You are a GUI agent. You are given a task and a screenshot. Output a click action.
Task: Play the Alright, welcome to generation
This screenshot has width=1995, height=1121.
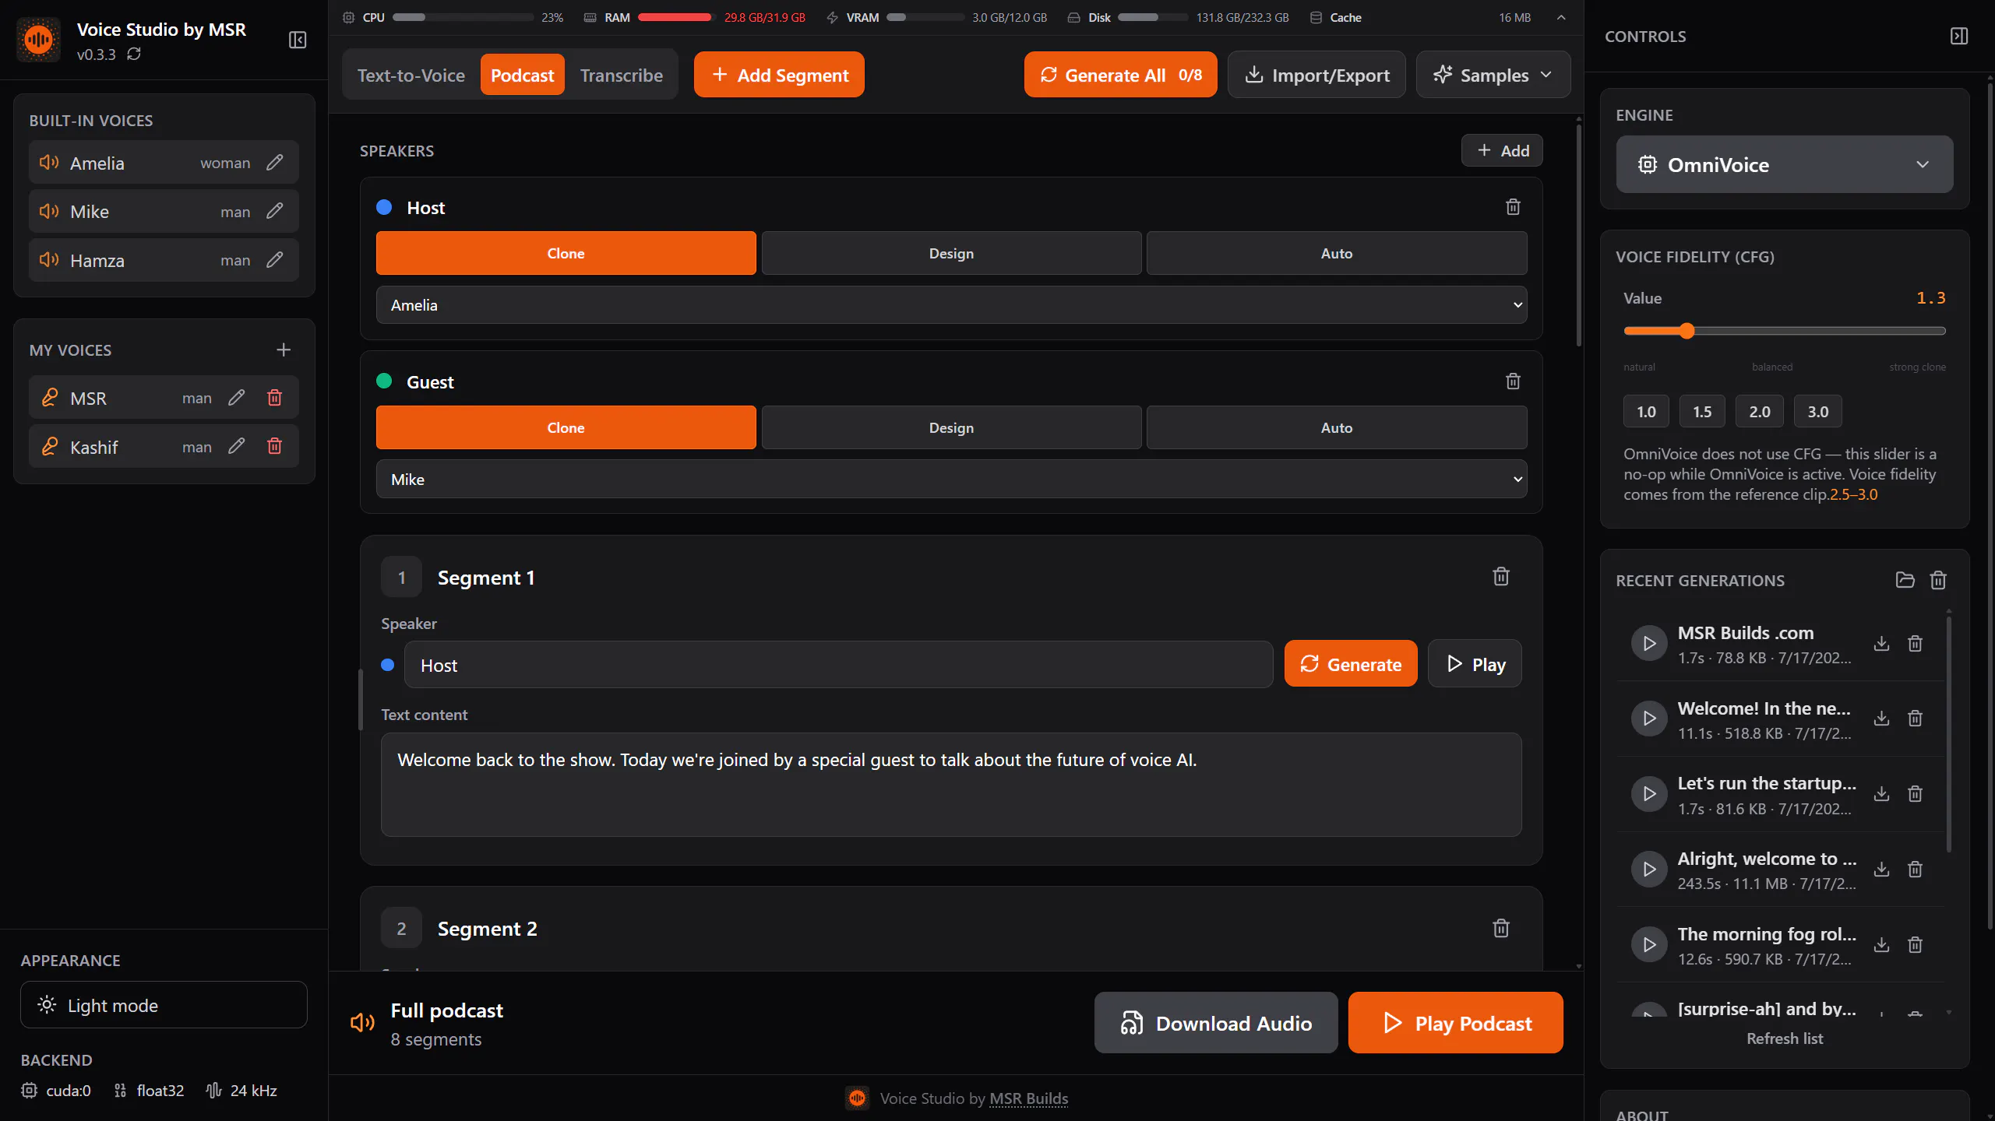click(x=1649, y=869)
